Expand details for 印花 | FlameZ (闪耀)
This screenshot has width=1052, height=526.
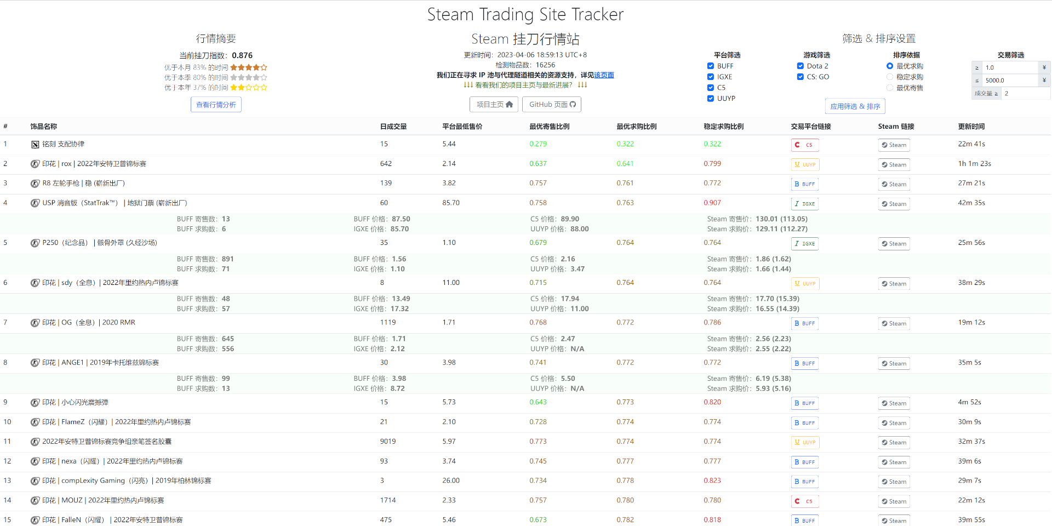[525, 422]
